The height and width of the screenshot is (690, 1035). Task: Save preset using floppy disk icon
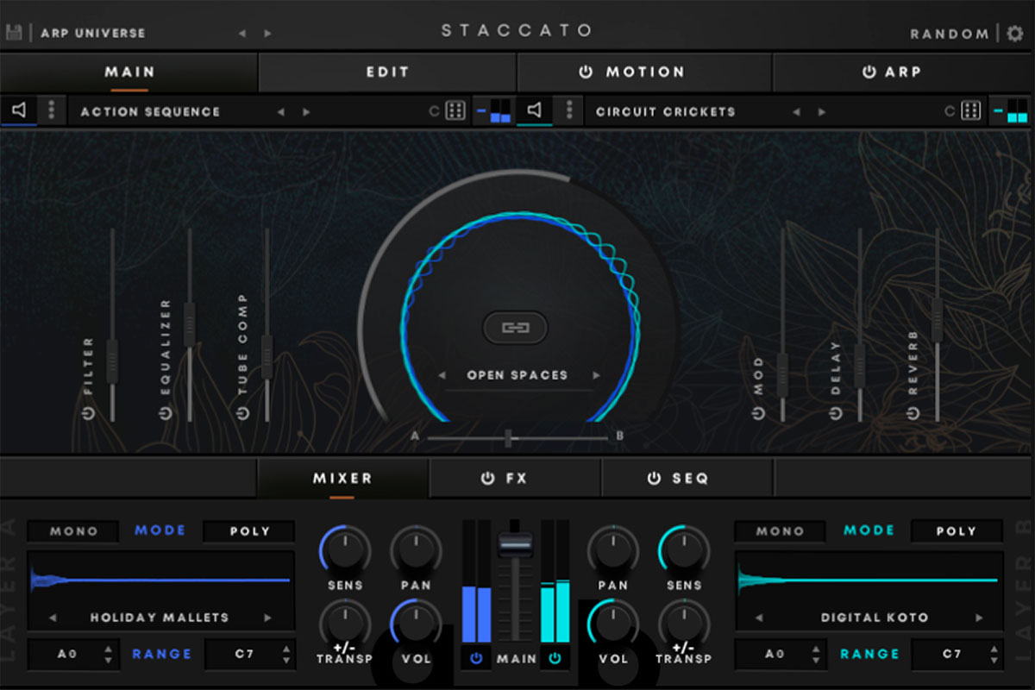point(13,33)
